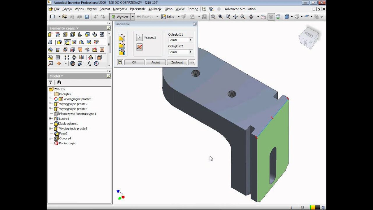Select the Move Face tool
The width and height of the screenshot is (373, 210).
(74, 42)
